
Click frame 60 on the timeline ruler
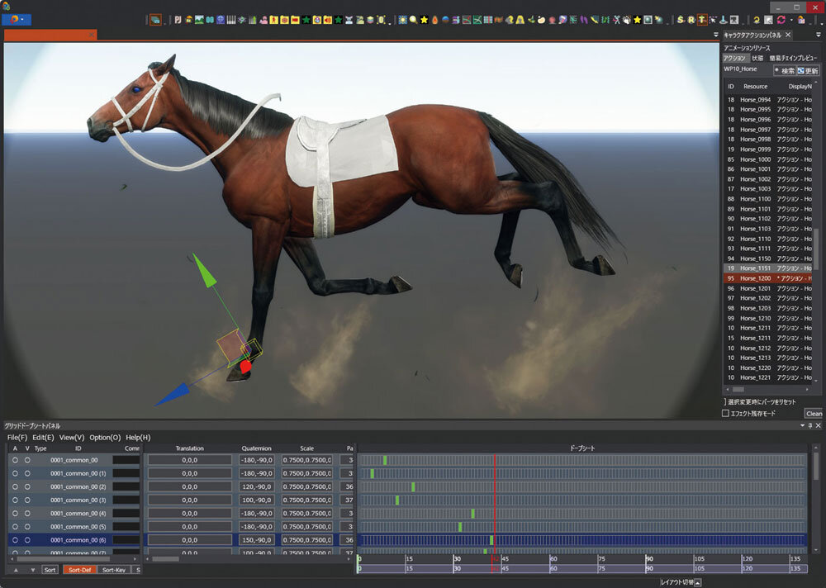[x=553, y=559]
